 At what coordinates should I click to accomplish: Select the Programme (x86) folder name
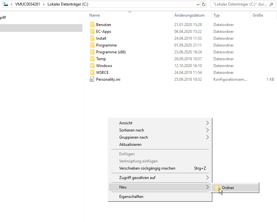coord(111,52)
